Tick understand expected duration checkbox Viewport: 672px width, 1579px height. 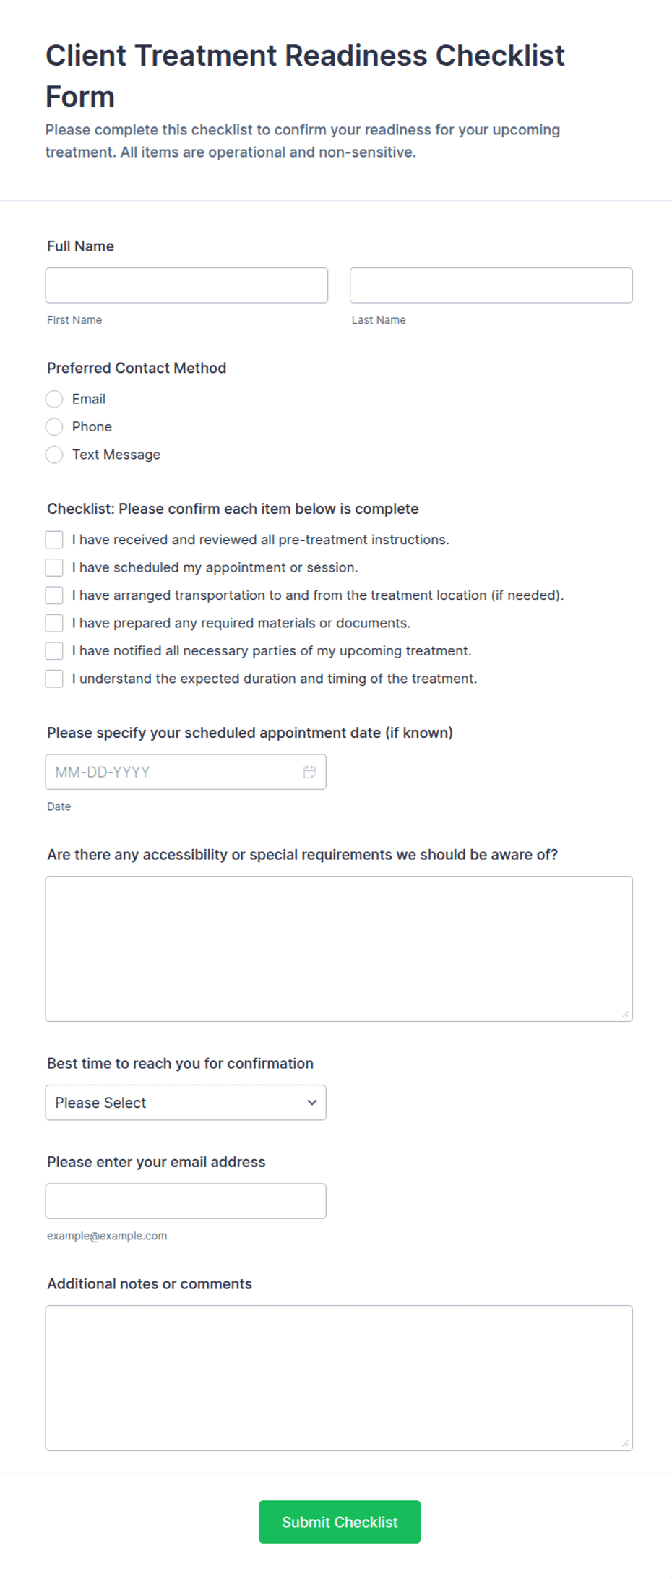[x=54, y=679]
